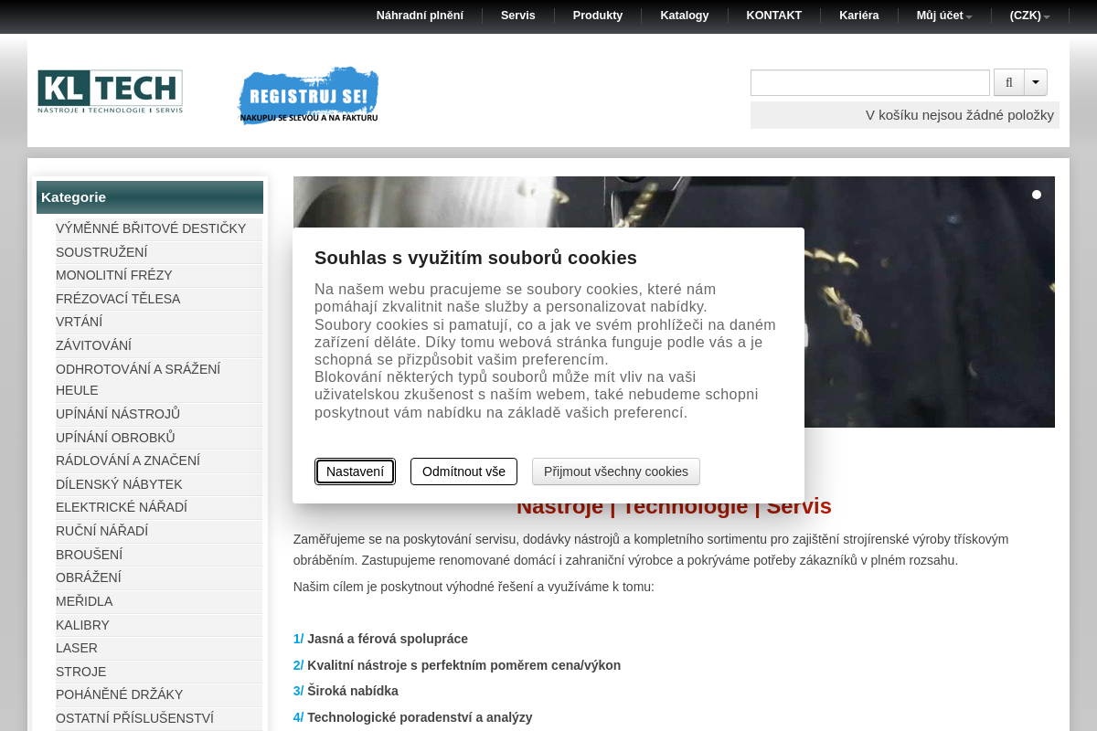Click the KL TECH logo
The width and height of the screenshot is (1097, 731).
[110, 91]
